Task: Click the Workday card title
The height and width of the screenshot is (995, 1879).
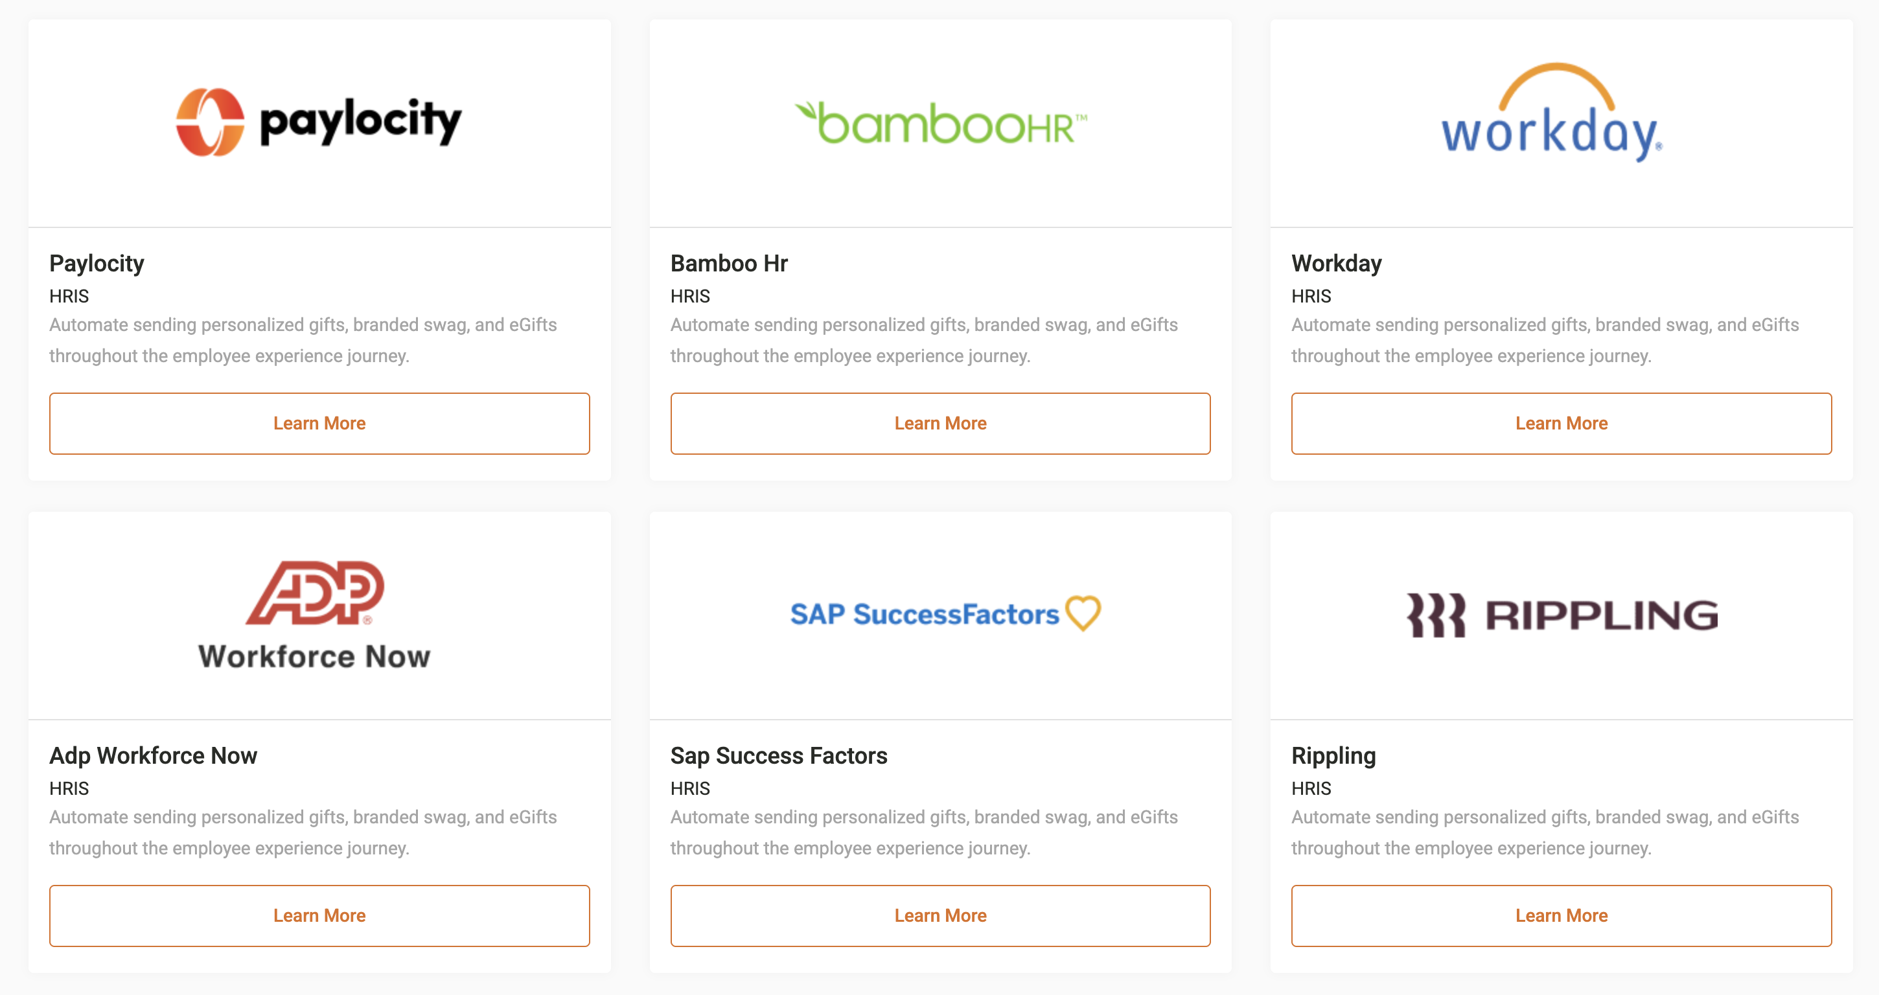Action: click(1336, 264)
